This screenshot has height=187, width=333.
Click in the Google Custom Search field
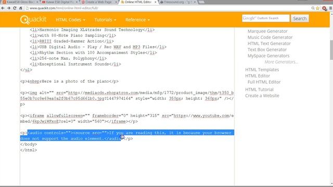(x=265, y=18)
